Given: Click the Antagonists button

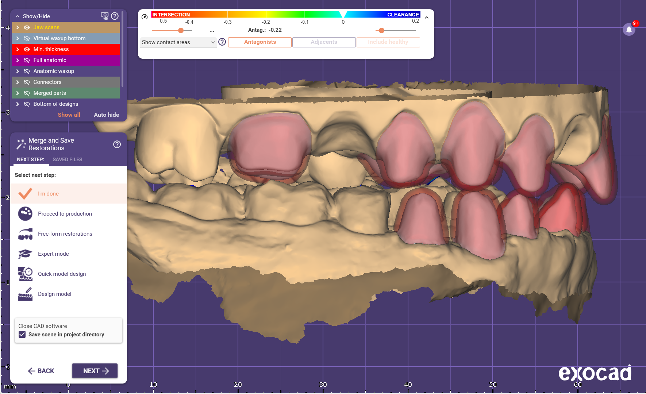Looking at the screenshot, I should (x=260, y=42).
